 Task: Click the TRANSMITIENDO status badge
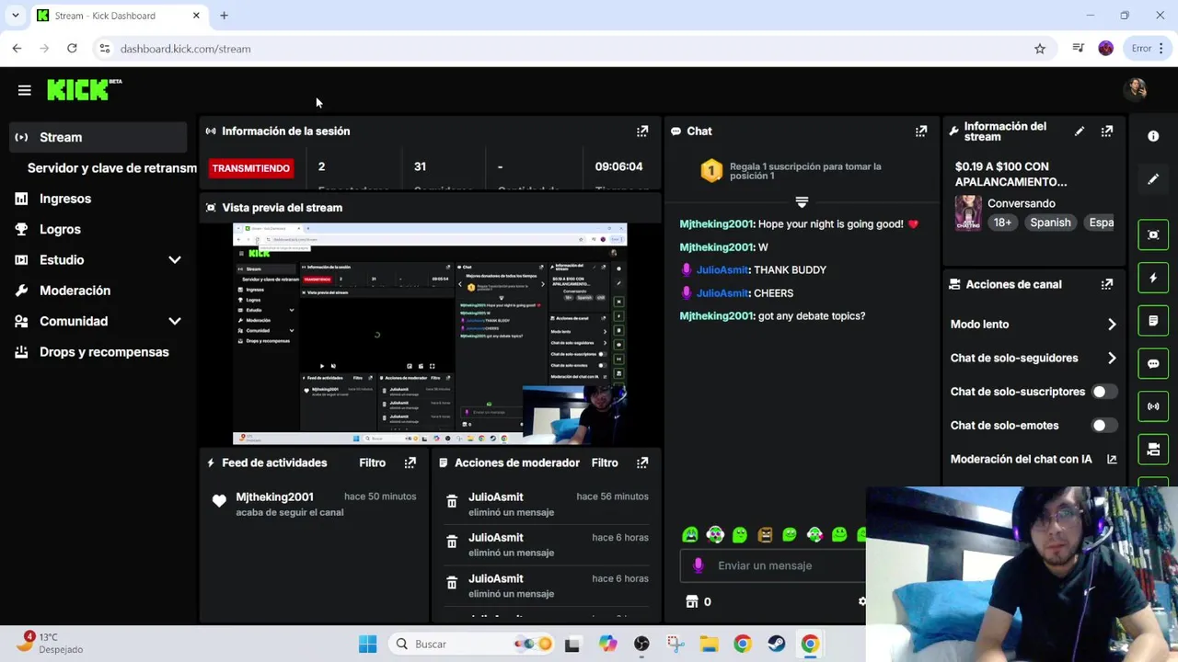[x=250, y=168]
